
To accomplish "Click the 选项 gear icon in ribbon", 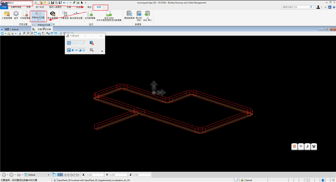I will click(x=16, y=14).
